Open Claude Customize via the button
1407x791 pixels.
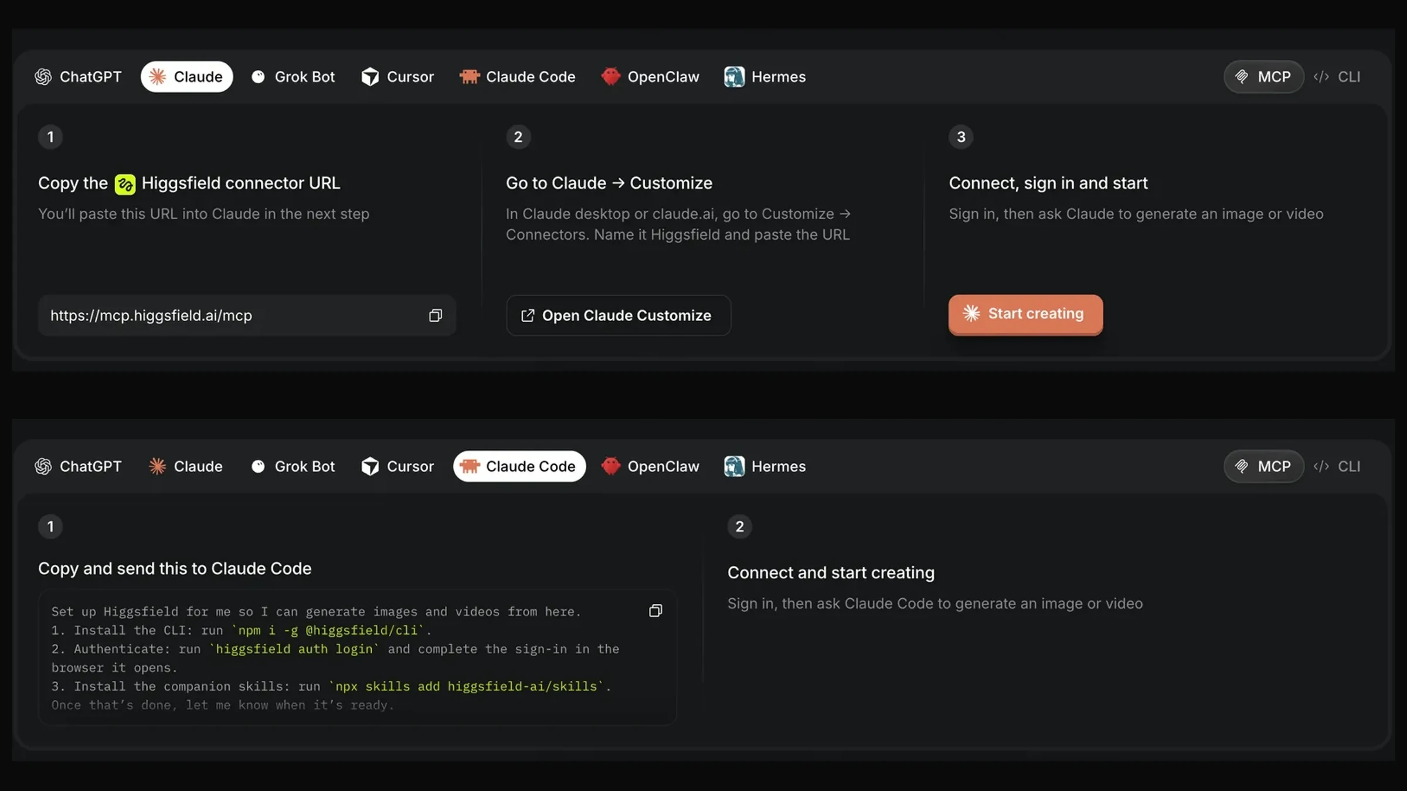click(x=618, y=316)
